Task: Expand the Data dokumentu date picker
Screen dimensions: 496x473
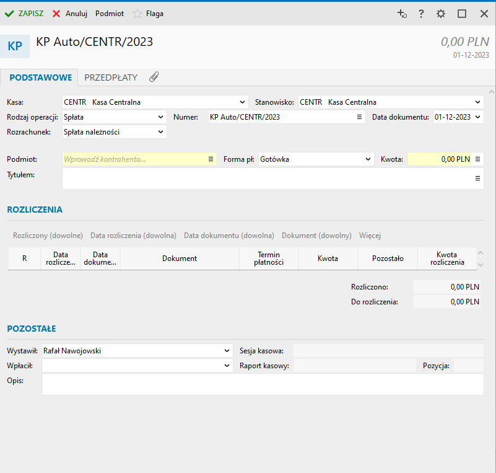Action: pyautogui.click(x=478, y=117)
